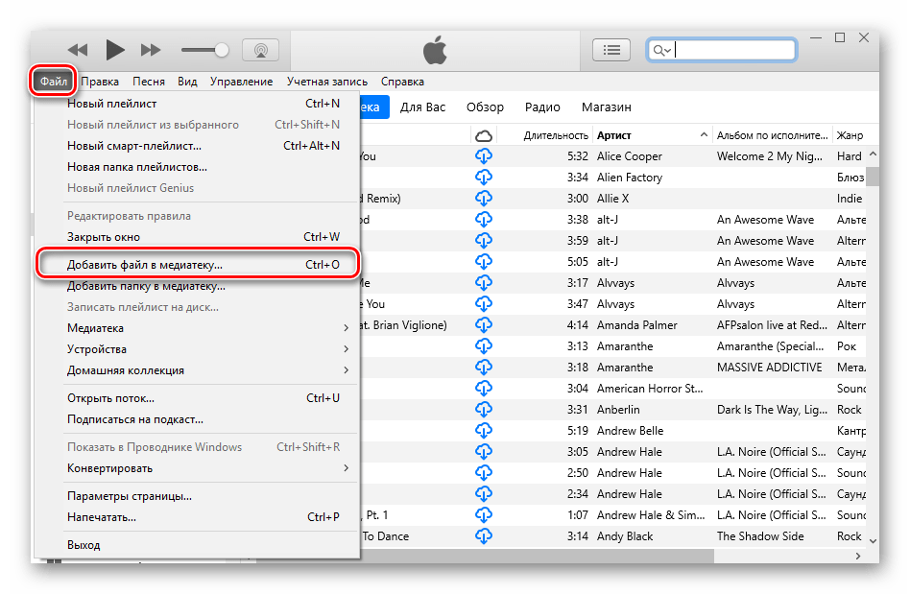Screen dimensions: 910x594
Task: Open the Песня menu
Action: click(149, 82)
